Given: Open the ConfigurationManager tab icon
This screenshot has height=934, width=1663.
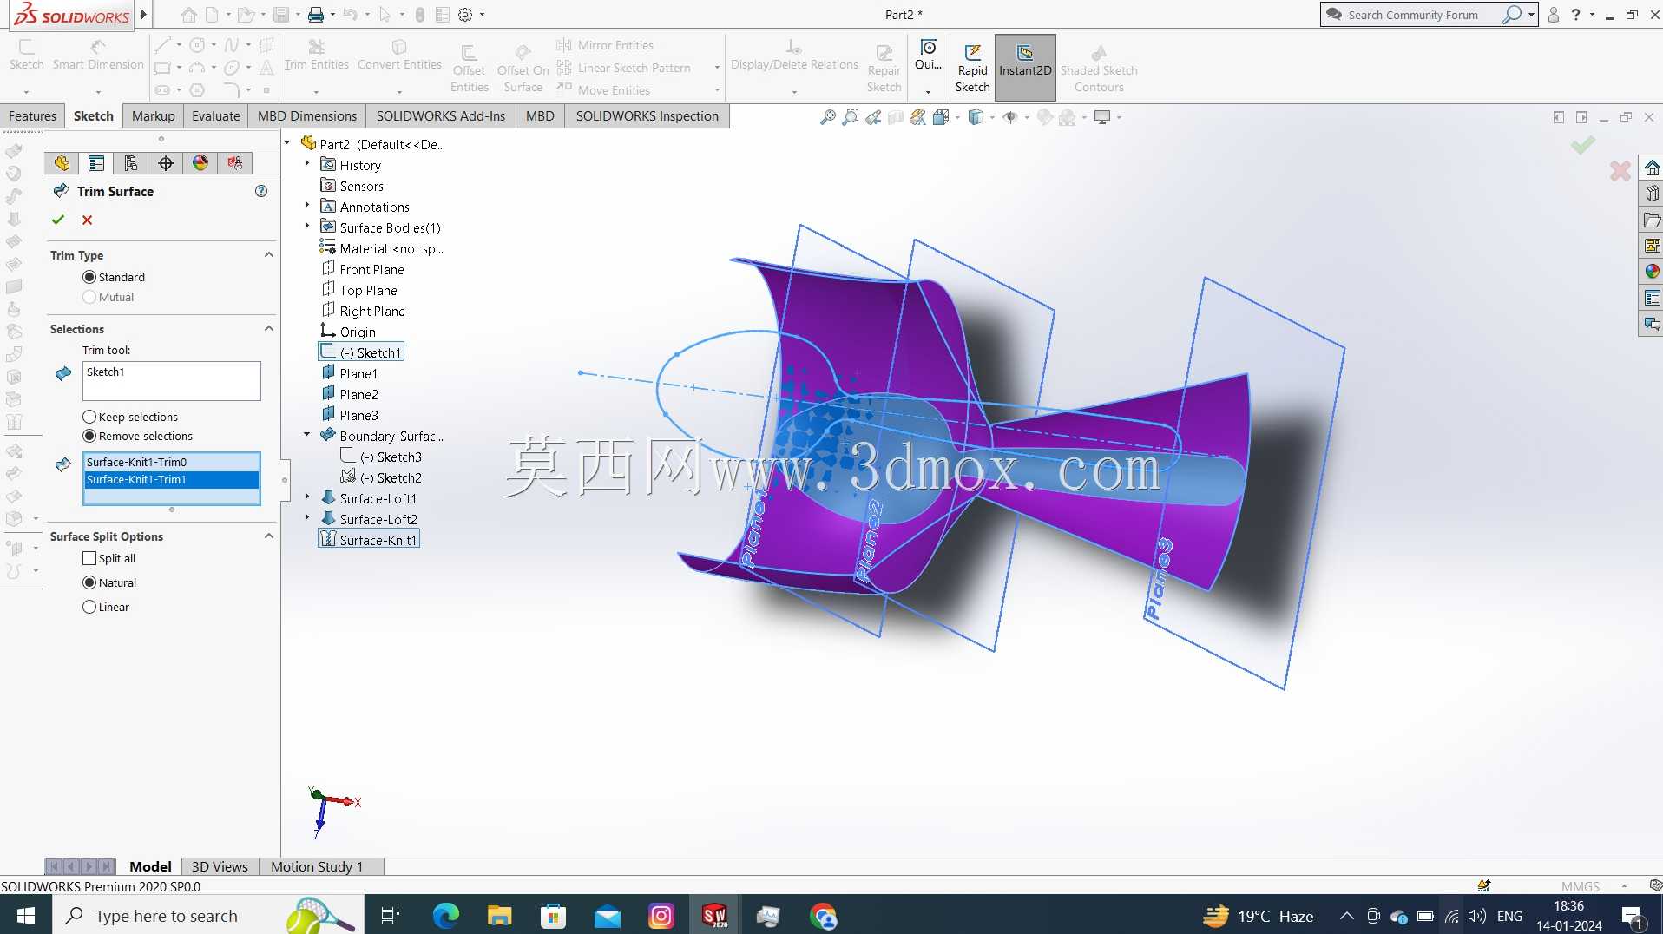Looking at the screenshot, I should coord(131,163).
